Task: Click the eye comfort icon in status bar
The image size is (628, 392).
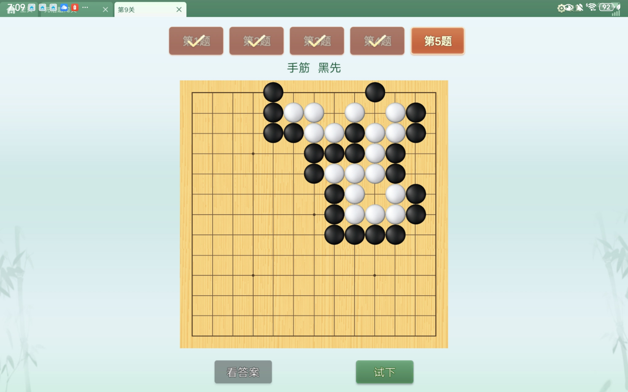Action: point(569,8)
